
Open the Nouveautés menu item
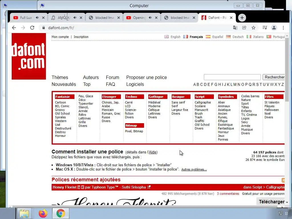point(64,84)
